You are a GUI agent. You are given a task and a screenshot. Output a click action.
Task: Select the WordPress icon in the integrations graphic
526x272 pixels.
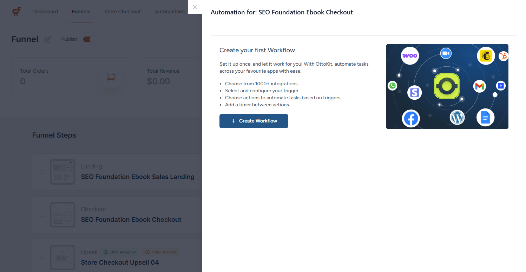(x=457, y=118)
